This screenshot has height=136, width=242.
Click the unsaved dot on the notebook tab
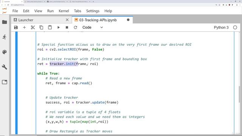128,20
